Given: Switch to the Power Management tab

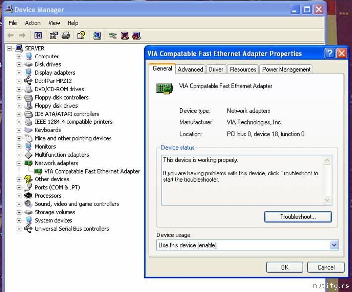Looking at the screenshot, I should click(x=286, y=69).
